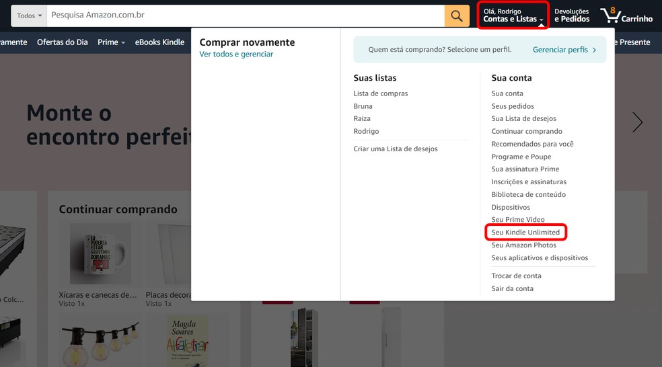662x367 pixels.
Task: Click Trocar de conta
Action: [516, 276]
